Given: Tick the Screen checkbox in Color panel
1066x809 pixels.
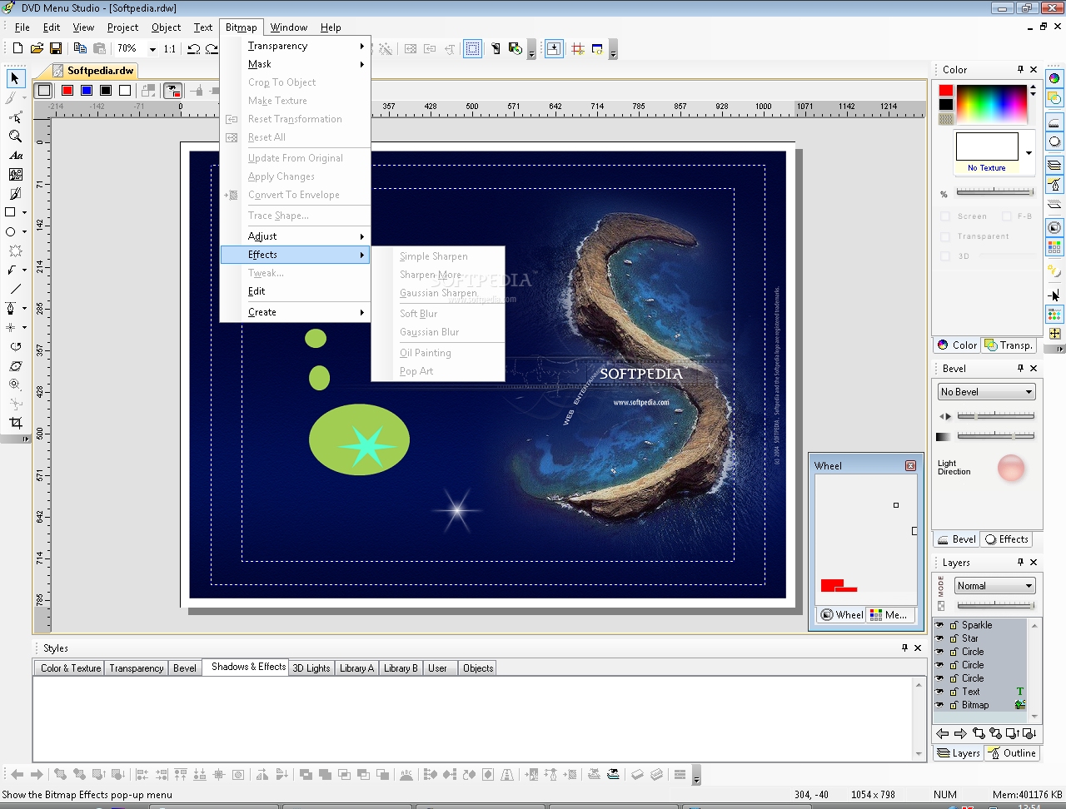Looking at the screenshot, I should tap(945, 216).
